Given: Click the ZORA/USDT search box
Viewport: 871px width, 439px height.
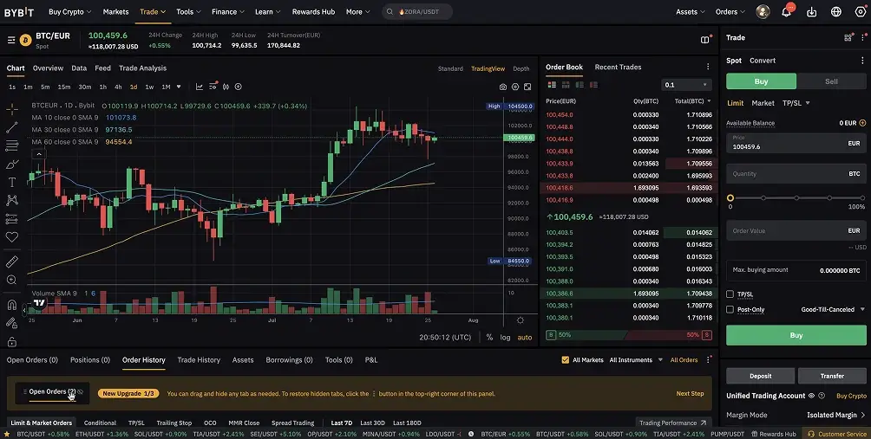Looking at the screenshot, I should coord(417,11).
